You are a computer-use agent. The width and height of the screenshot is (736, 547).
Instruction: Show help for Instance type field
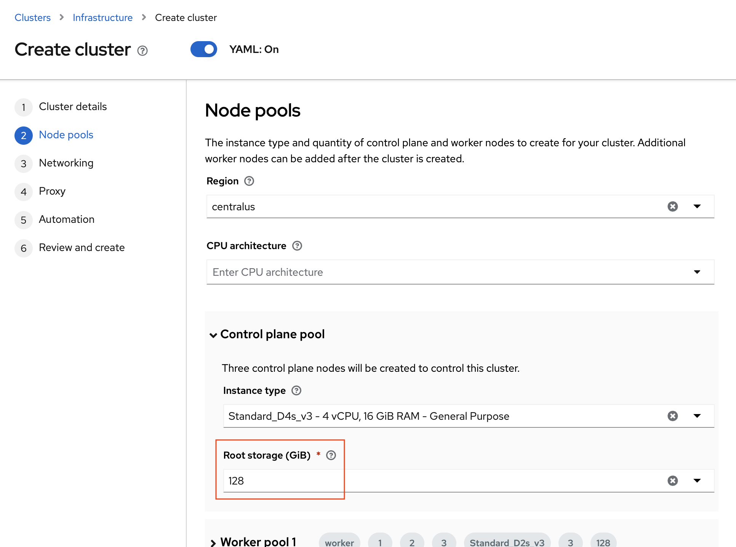(296, 390)
